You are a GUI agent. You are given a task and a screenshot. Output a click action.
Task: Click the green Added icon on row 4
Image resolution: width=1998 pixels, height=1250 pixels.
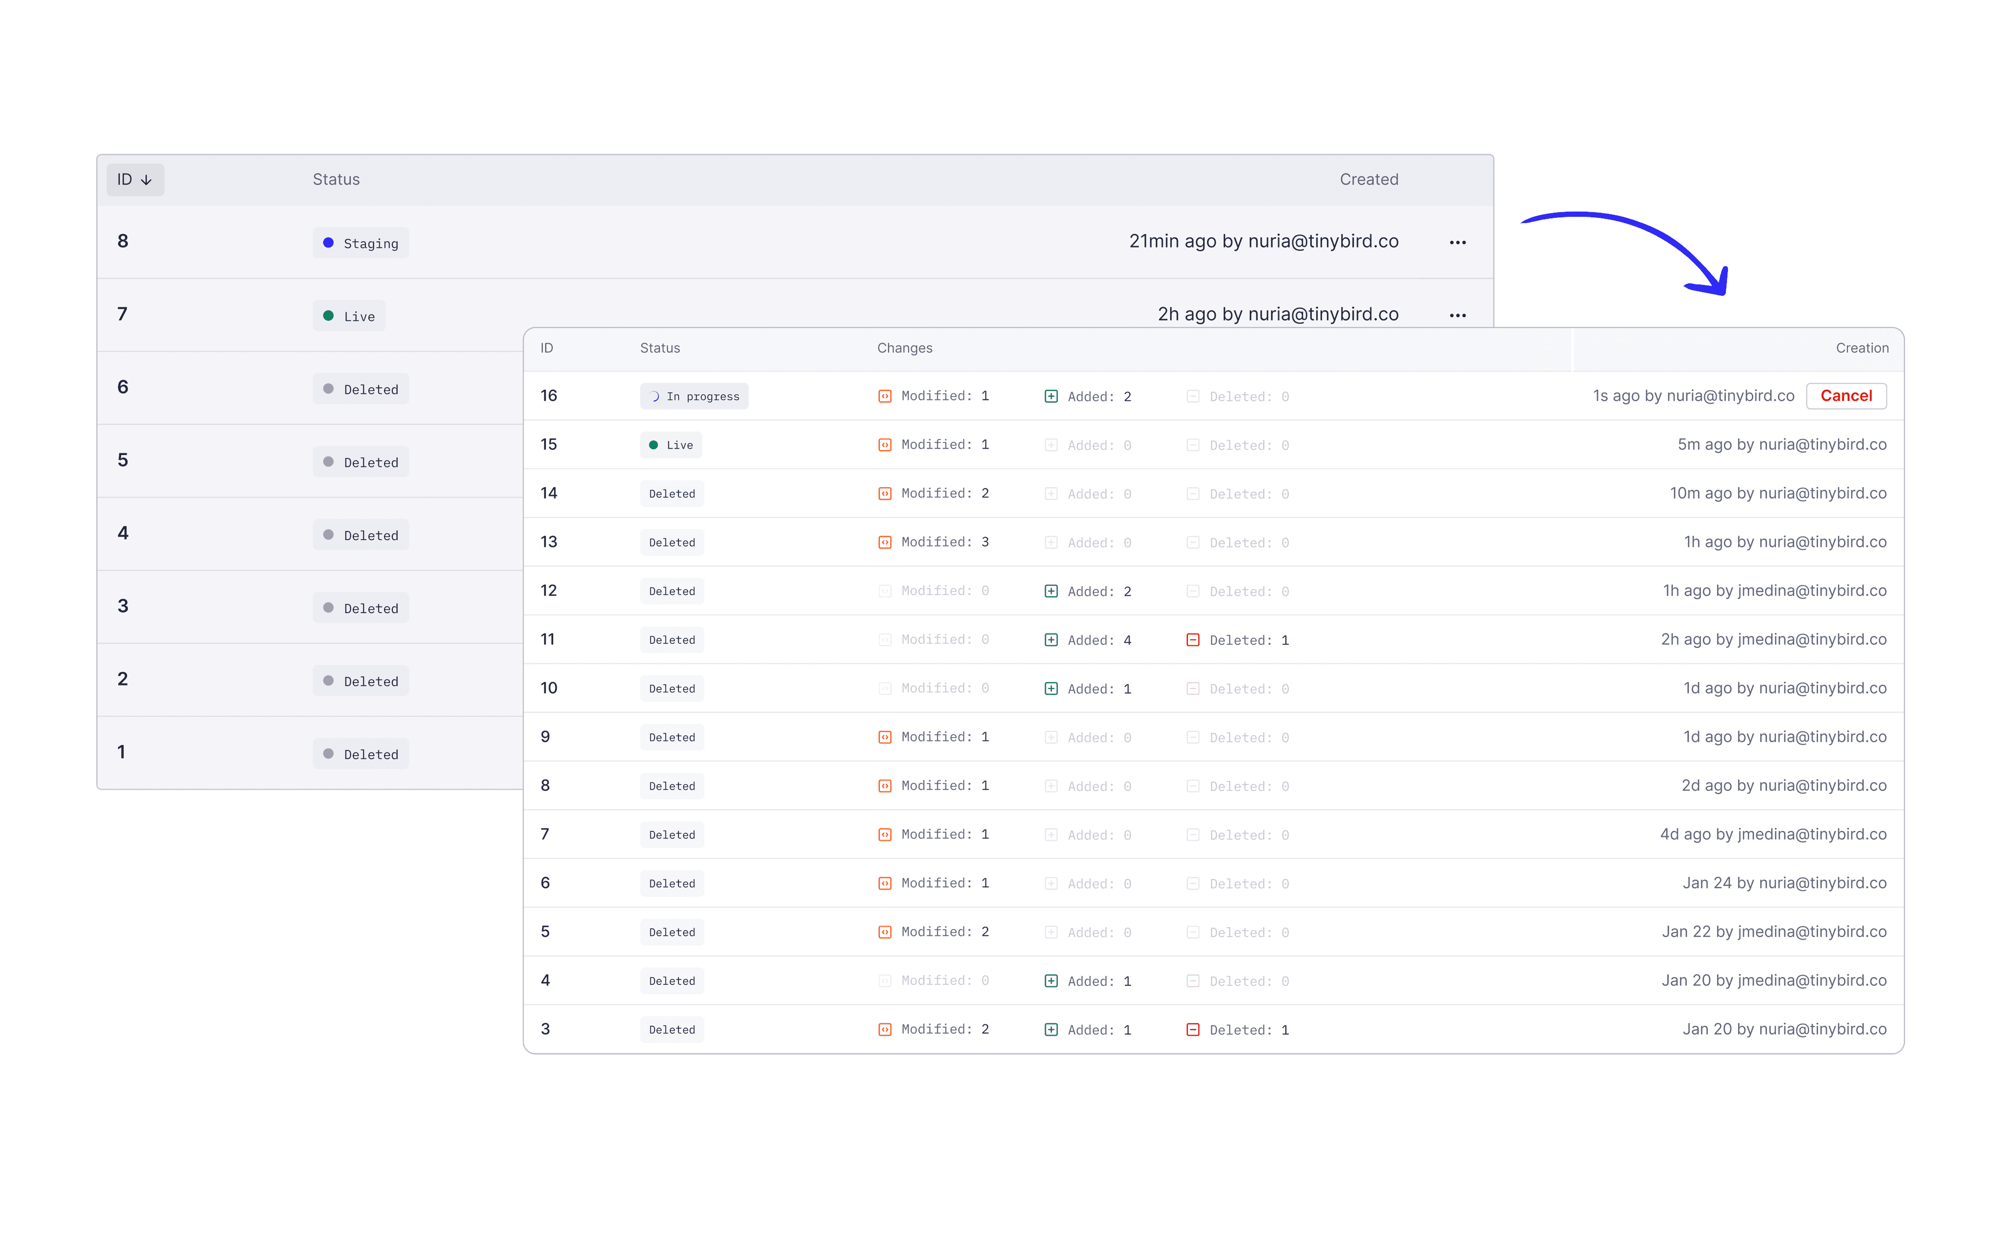[x=1052, y=981]
